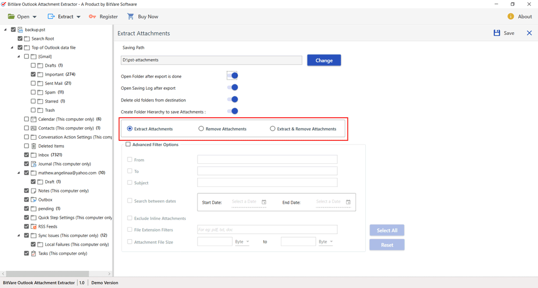Click the RSS Feeds folder icon

(x=33, y=227)
